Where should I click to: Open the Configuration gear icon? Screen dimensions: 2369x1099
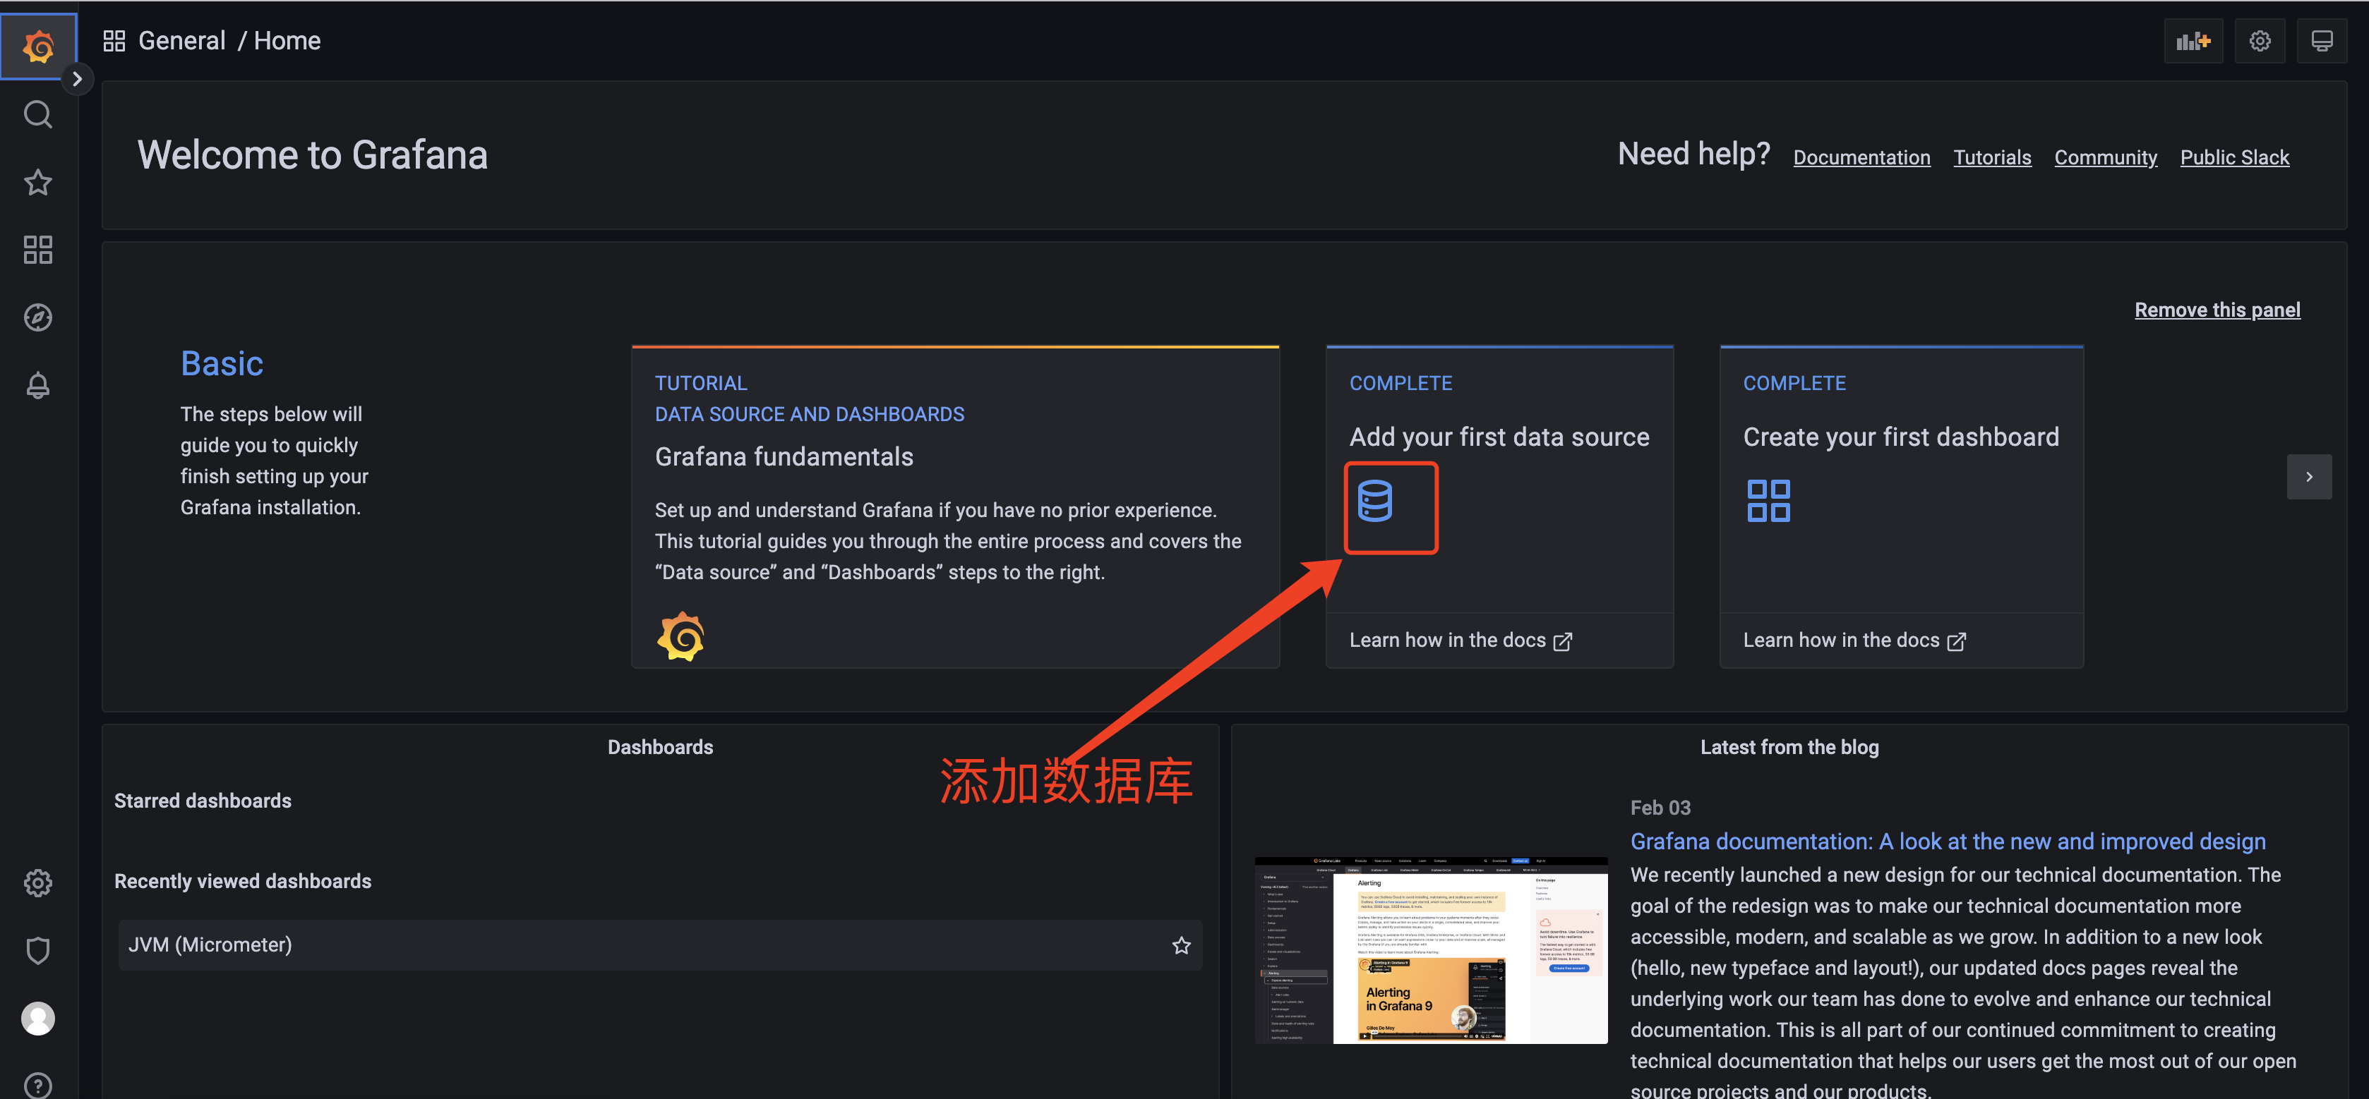40,882
